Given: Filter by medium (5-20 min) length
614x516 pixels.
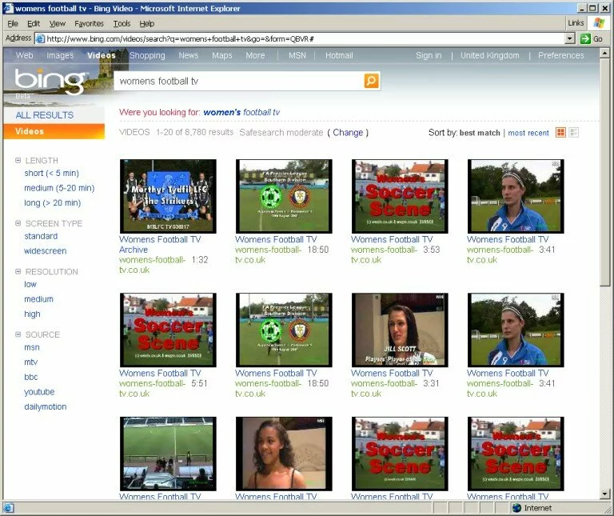Looking at the screenshot, I should click(59, 188).
